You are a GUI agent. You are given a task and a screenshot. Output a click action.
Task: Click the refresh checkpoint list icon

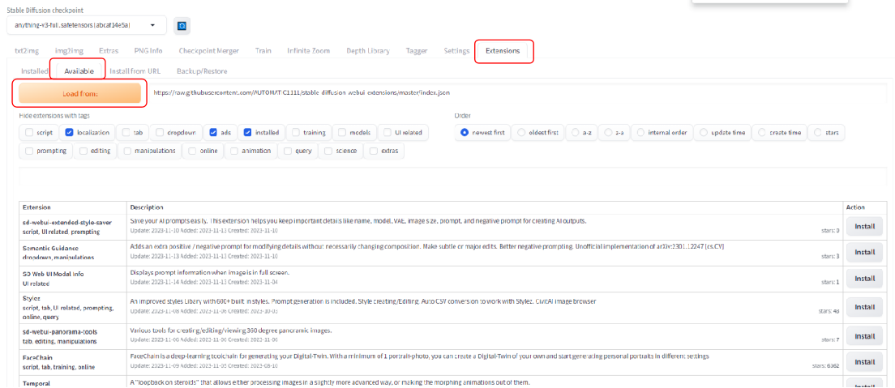click(x=182, y=26)
